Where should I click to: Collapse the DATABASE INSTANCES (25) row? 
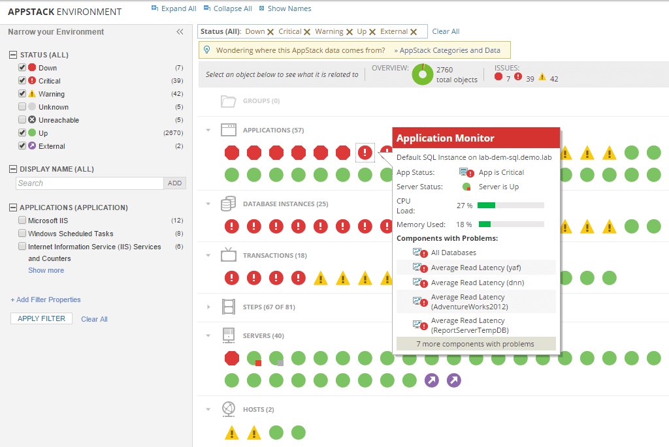208,204
